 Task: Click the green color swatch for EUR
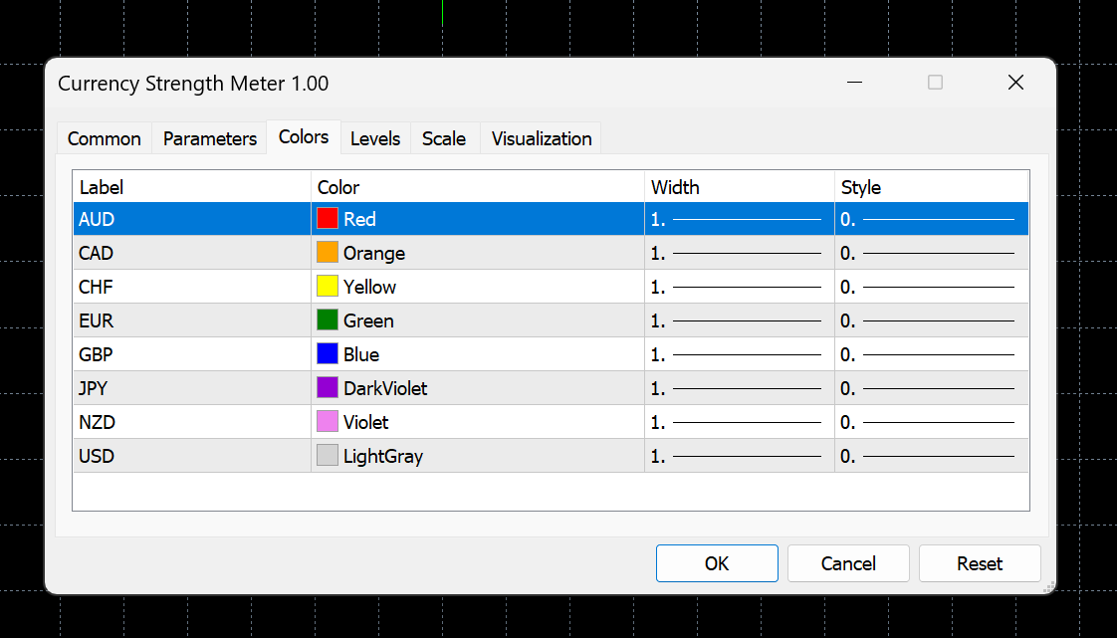328,320
